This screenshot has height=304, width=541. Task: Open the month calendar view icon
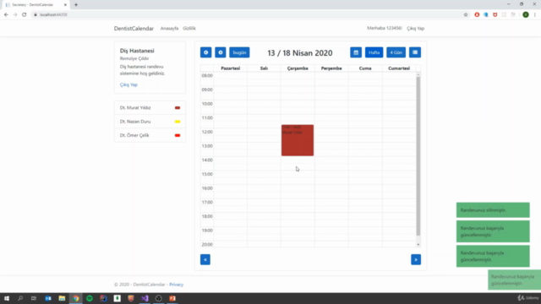(356, 52)
